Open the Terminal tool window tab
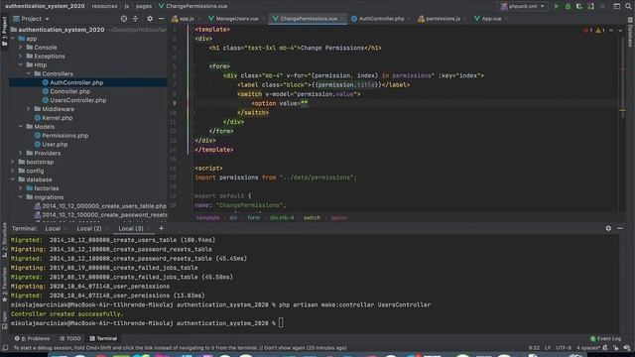 (x=103, y=338)
